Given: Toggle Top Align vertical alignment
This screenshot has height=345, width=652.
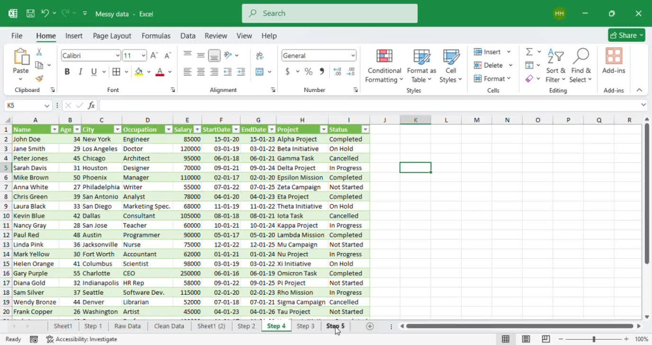Looking at the screenshot, I should (x=188, y=55).
